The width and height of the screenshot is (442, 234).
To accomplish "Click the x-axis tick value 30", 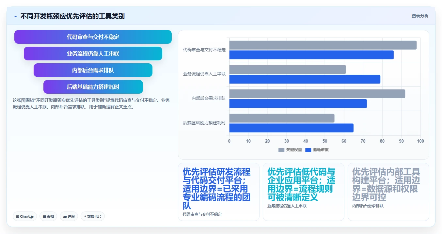I will [x=287, y=141].
